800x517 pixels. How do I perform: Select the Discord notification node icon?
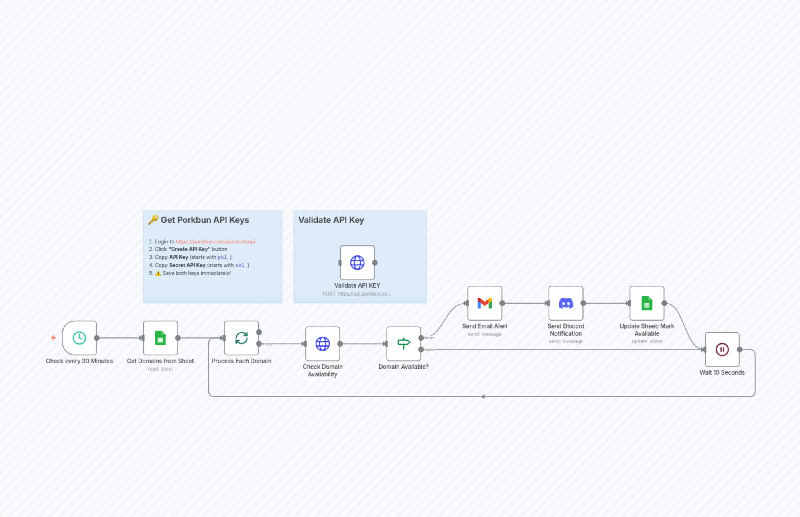click(565, 303)
